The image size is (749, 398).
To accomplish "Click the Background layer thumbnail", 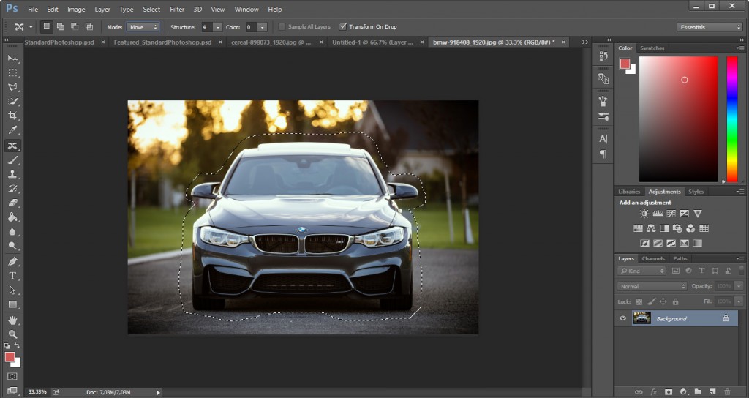I will tap(641, 318).
